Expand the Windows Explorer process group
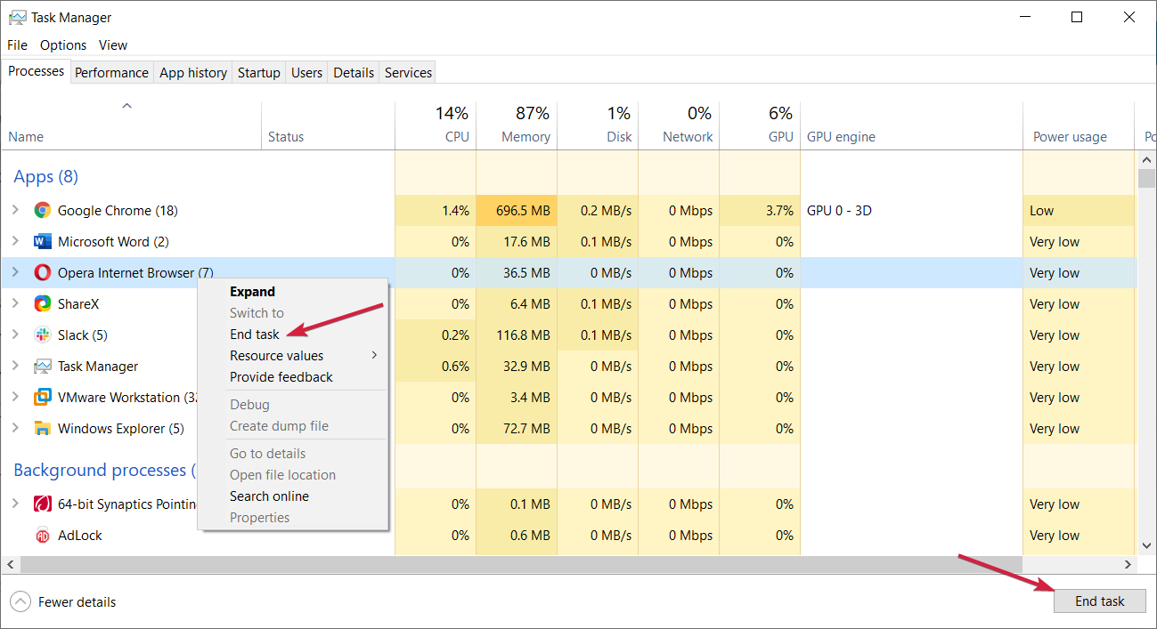 (15, 429)
